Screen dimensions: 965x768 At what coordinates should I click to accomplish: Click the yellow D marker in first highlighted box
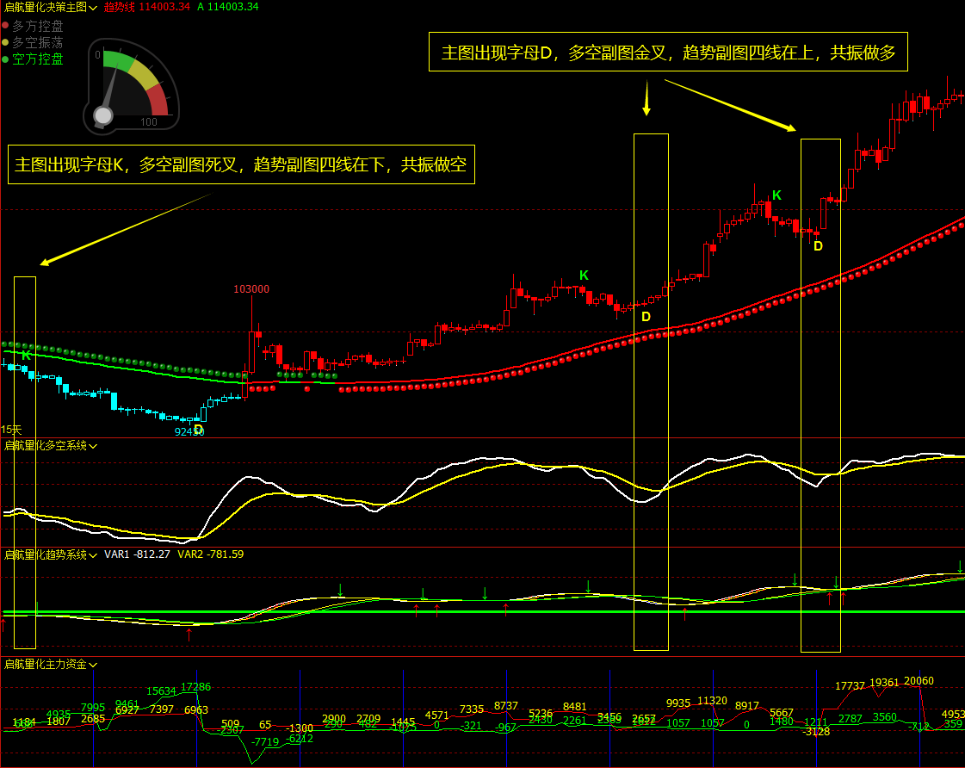click(x=646, y=317)
